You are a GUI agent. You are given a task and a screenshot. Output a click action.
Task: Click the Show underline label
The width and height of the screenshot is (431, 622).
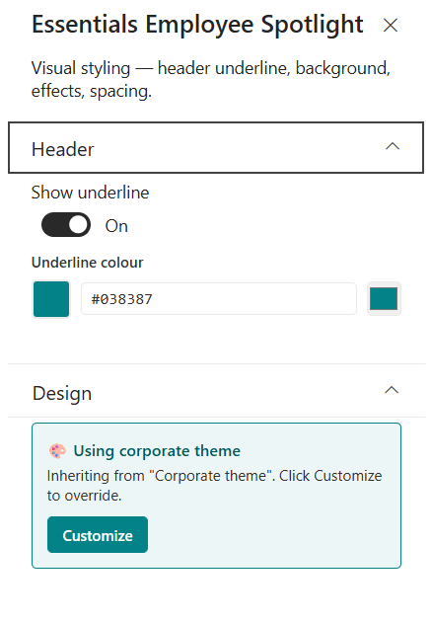(x=91, y=193)
